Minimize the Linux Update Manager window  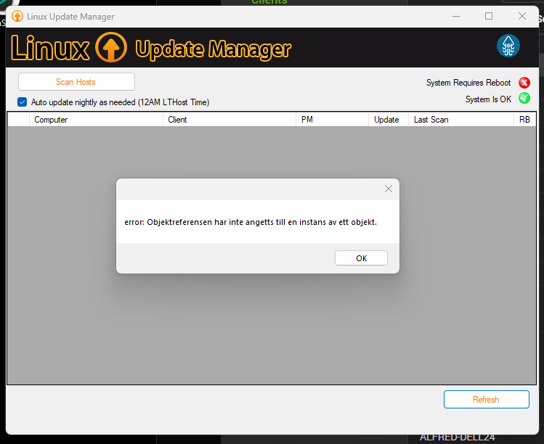[x=456, y=16]
